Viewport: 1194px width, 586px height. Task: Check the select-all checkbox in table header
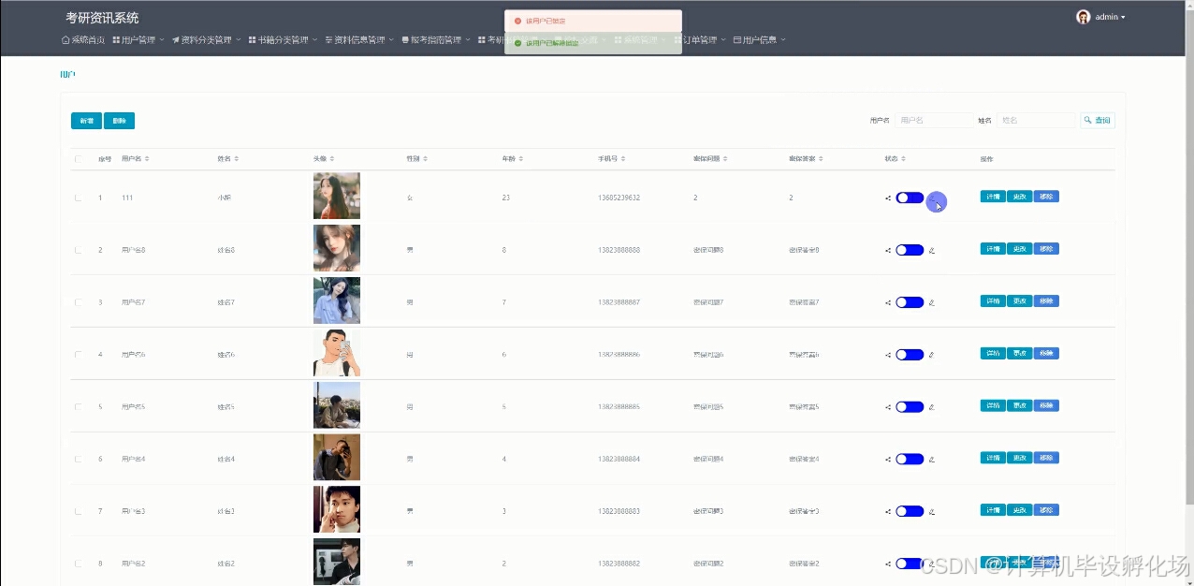tap(79, 159)
